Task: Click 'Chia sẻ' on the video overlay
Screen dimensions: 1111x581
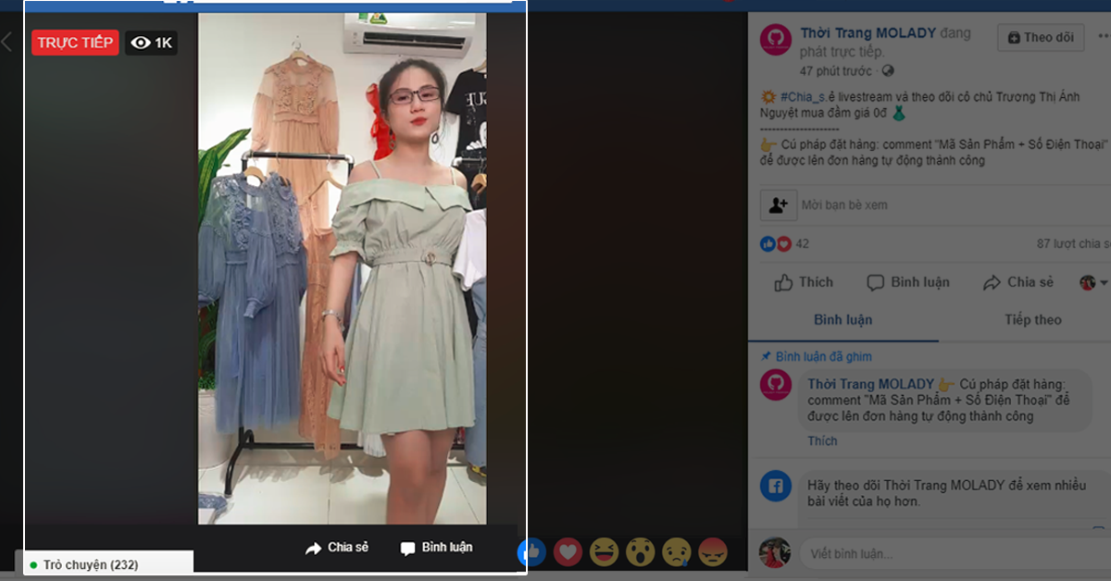Action: pyautogui.click(x=337, y=548)
